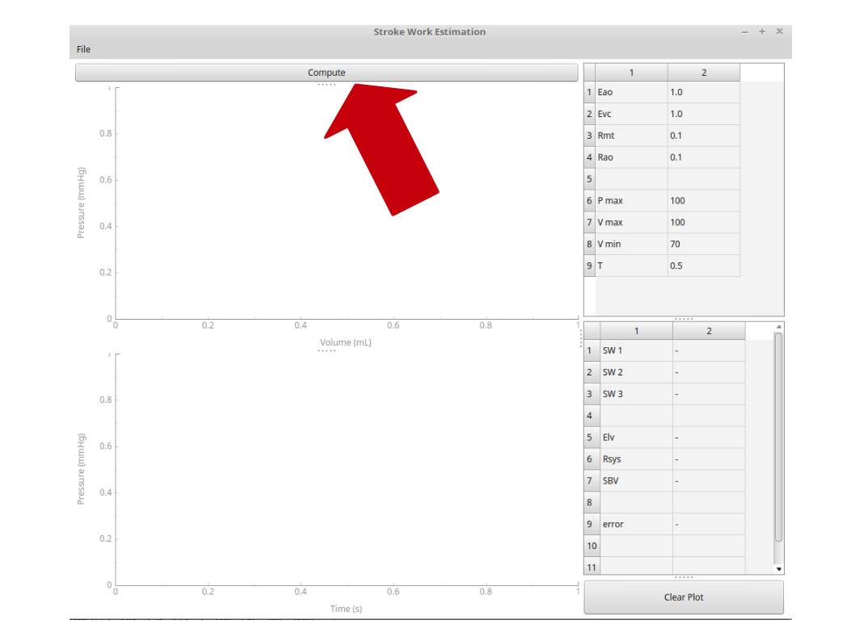Click the results table vertical scrollbar thumb

tap(779, 438)
